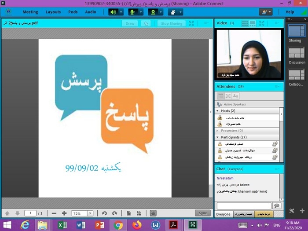Screen dimensions: 308x231
Task: Open the zoom percentage dropdown showing 72%
Action: (x=90, y=213)
